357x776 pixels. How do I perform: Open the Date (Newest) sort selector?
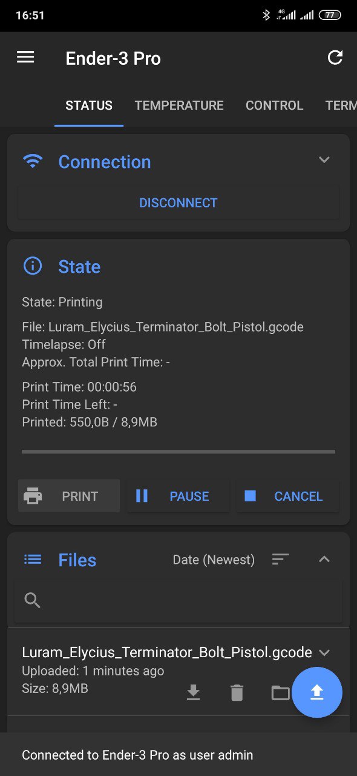tap(214, 560)
